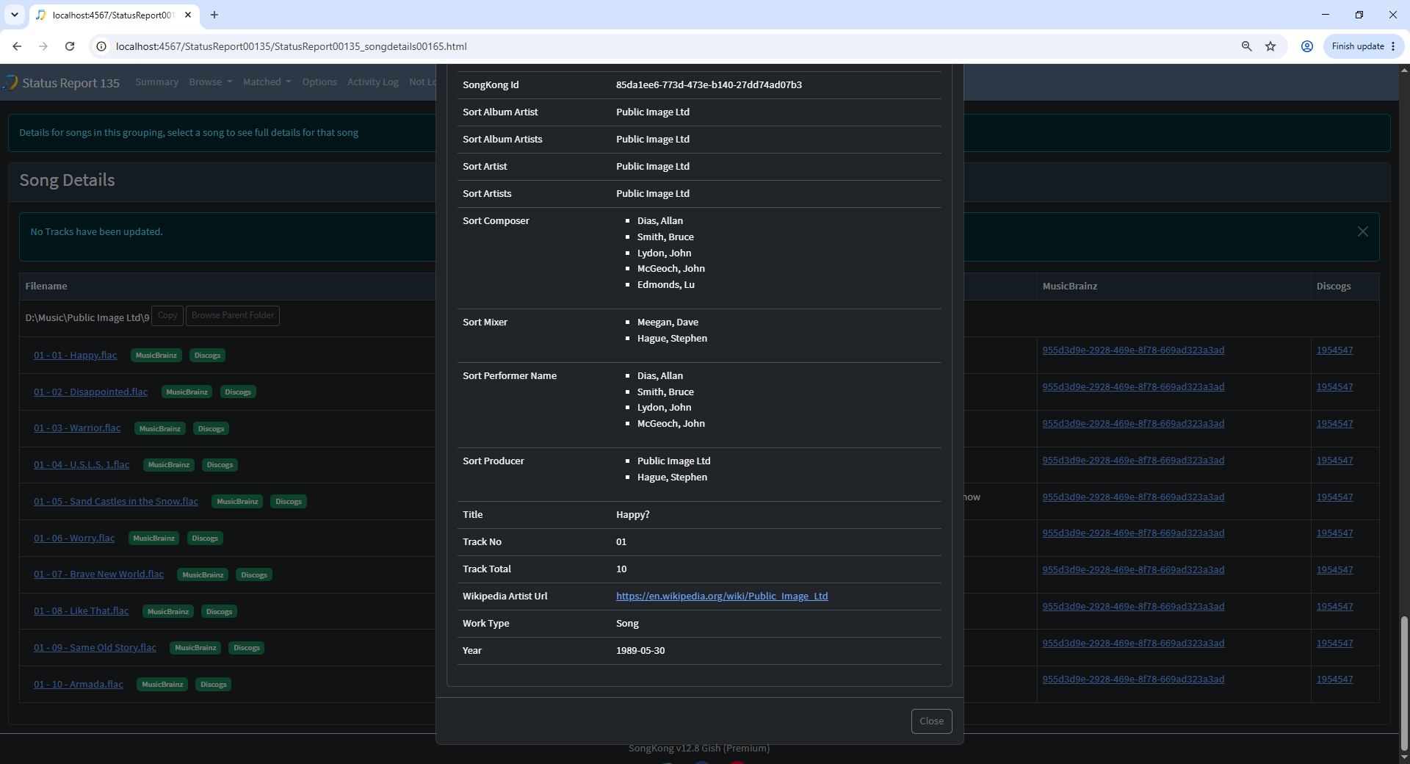The height and width of the screenshot is (764, 1410).
Task: Open Discogs 1954547 link in Armada.flac row
Action: [x=1334, y=680]
